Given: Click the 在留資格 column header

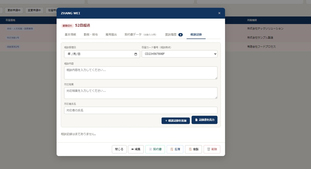Looking at the screenshot, I should coord(10,20).
